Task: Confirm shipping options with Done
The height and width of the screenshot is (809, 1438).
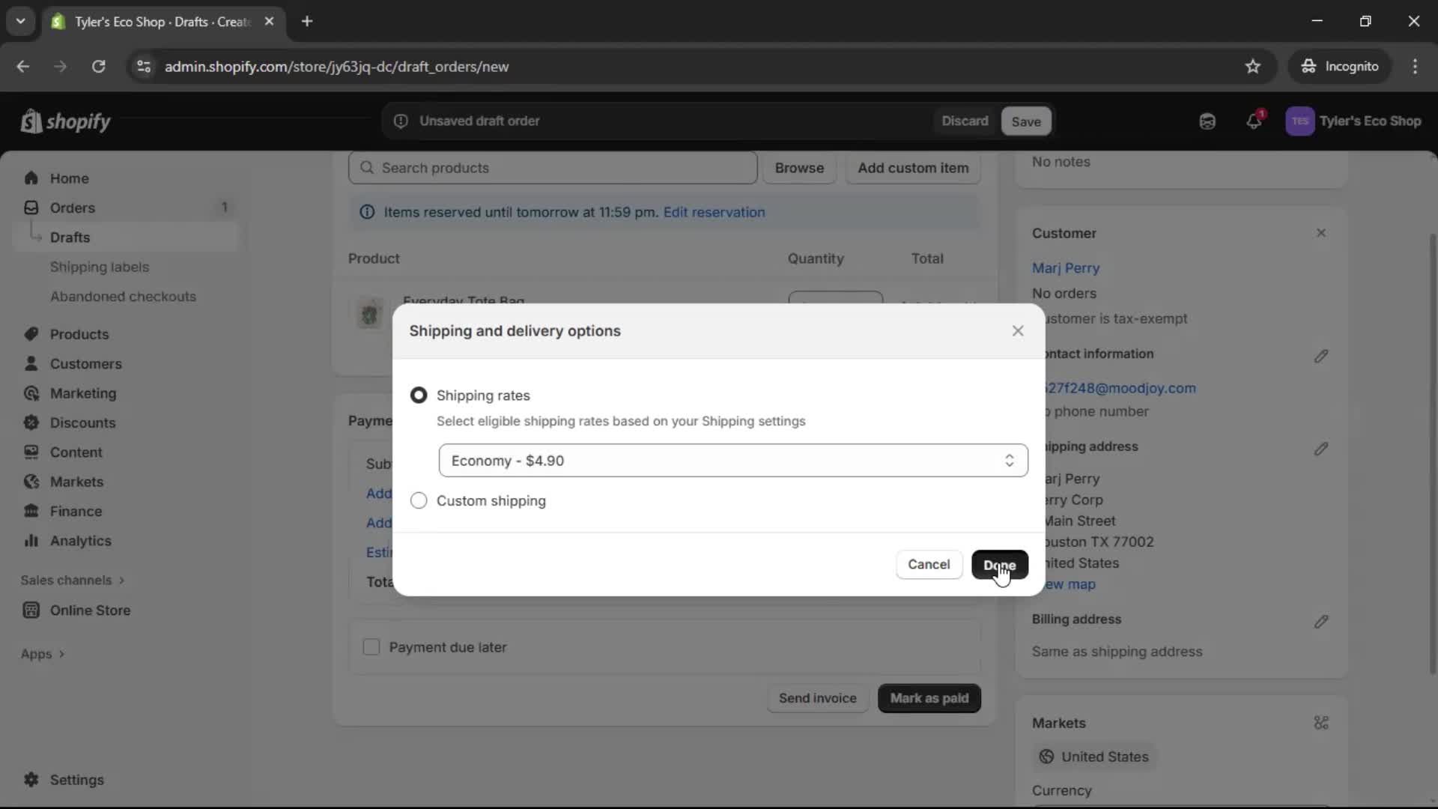Action: (x=1000, y=565)
